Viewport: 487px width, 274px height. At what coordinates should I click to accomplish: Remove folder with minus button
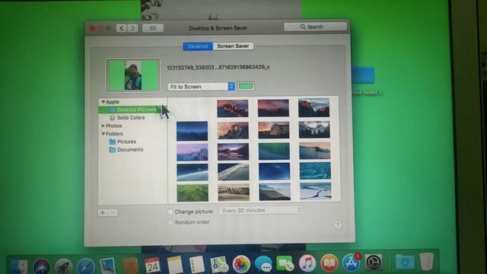coord(113,213)
